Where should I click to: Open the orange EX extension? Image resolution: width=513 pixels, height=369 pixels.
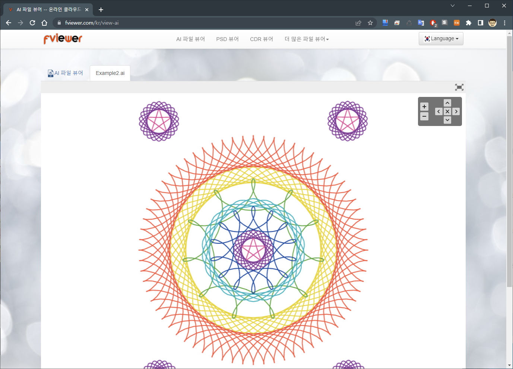click(457, 23)
